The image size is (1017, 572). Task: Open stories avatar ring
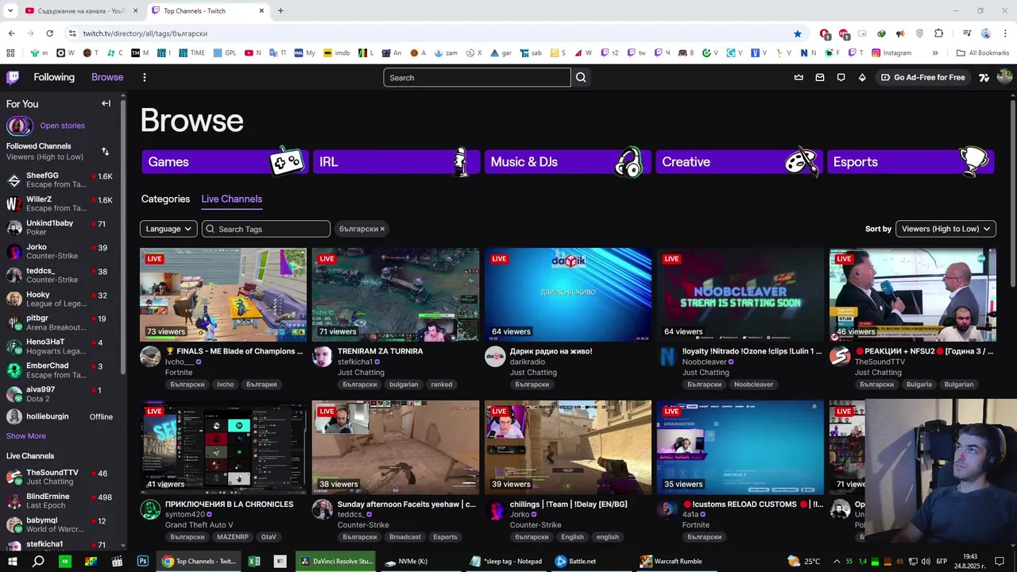click(x=20, y=126)
